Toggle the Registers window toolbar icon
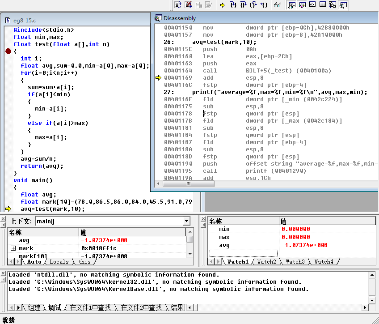379x324 pixels. coord(312,4)
